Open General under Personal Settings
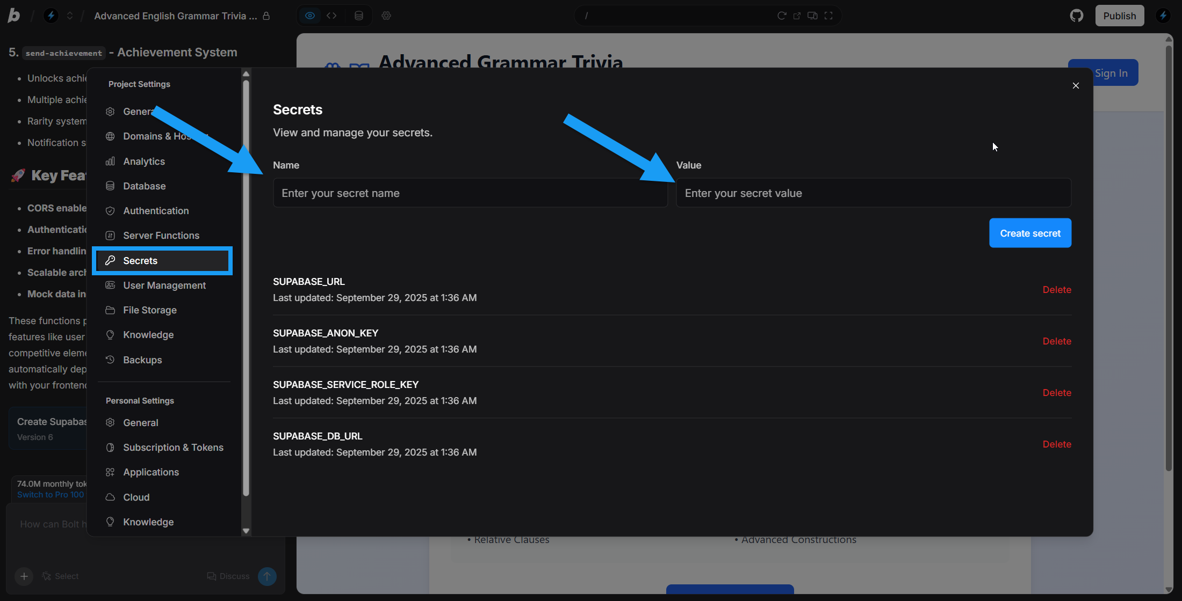 [x=163, y=422]
